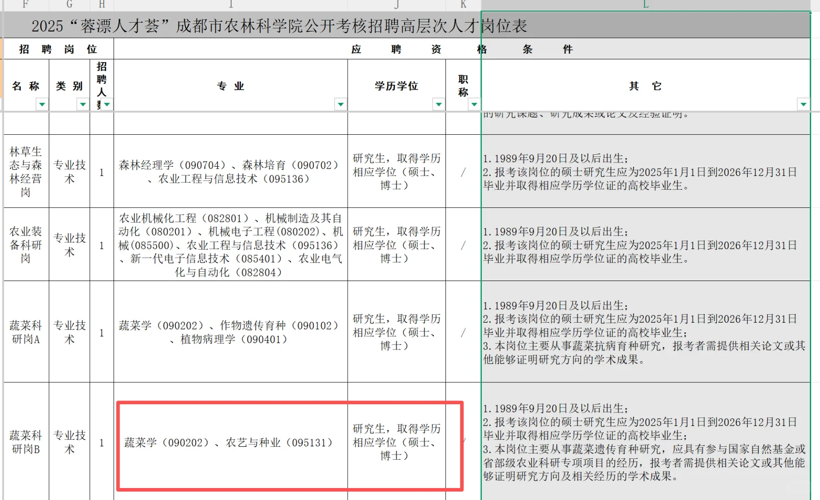Open the 招聘人数 column filter dropdown
Screen dimensions: 820x500
point(108,105)
